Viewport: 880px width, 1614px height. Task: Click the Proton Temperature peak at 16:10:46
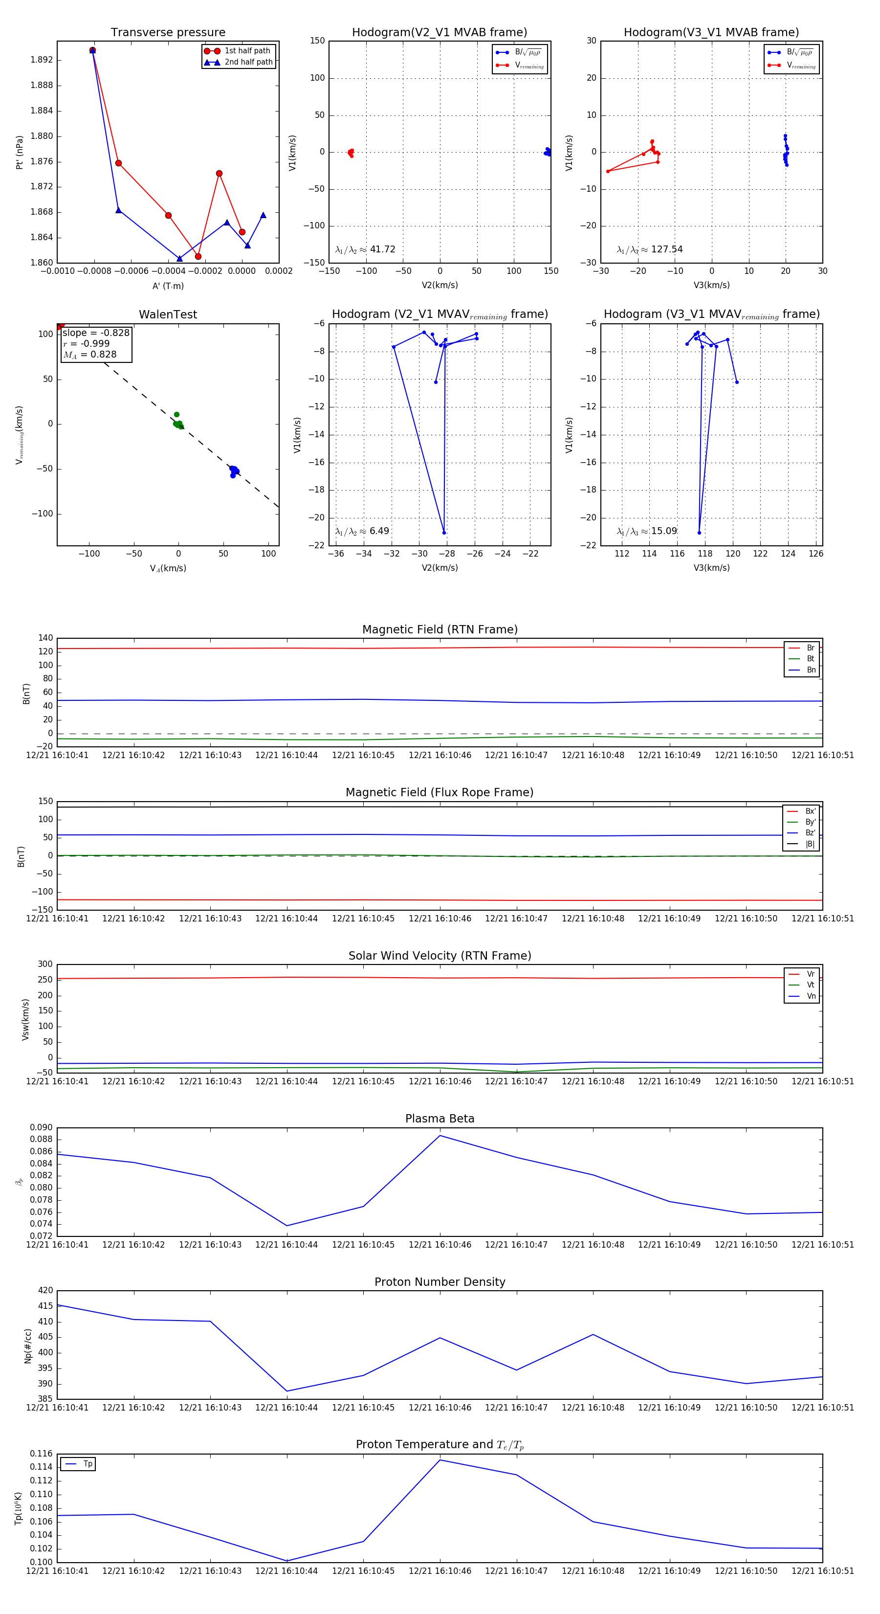point(440,1460)
